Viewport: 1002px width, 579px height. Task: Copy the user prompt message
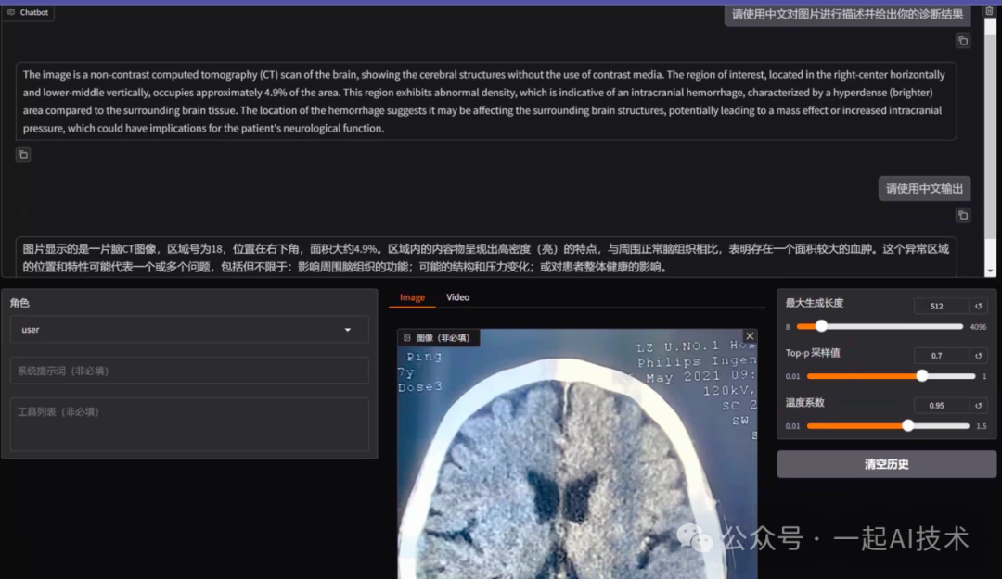[x=963, y=41]
